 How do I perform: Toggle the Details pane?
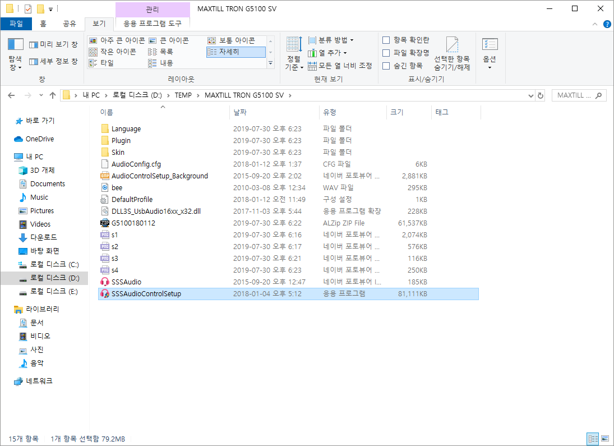53,62
